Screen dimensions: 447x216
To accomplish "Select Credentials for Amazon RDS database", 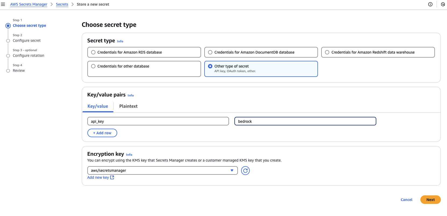I will click(x=144, y=52).
